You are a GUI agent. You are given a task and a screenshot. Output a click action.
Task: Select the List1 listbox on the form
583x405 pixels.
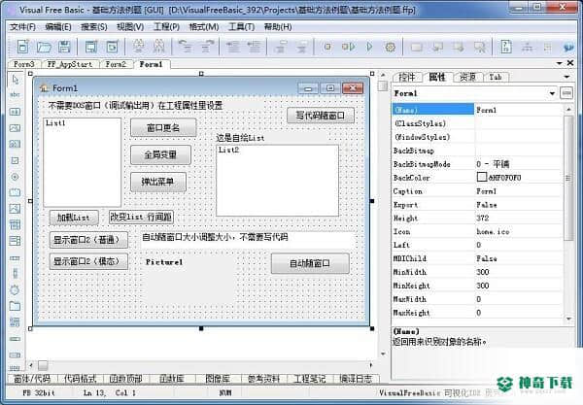point(83,162)
